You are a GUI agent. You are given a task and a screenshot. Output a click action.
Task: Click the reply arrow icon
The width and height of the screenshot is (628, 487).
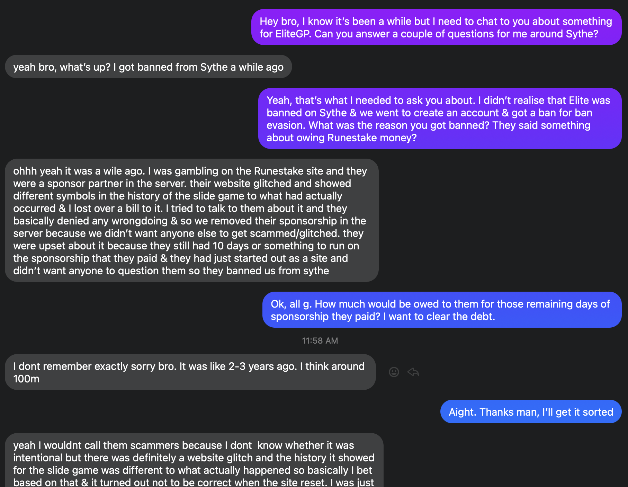[413, 372]
